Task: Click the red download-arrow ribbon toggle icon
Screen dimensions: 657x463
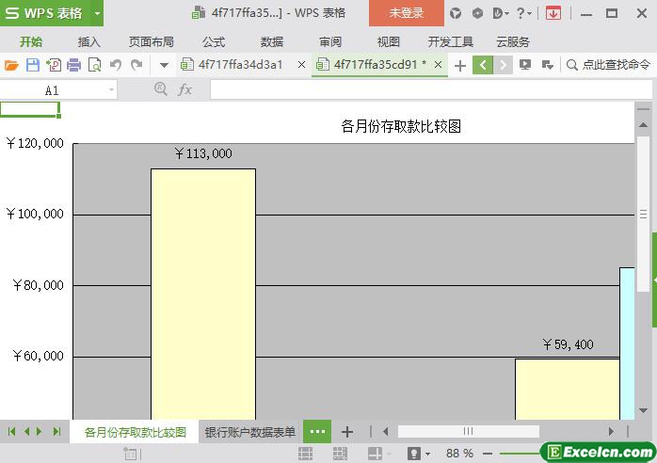Action: click(553, 13)
